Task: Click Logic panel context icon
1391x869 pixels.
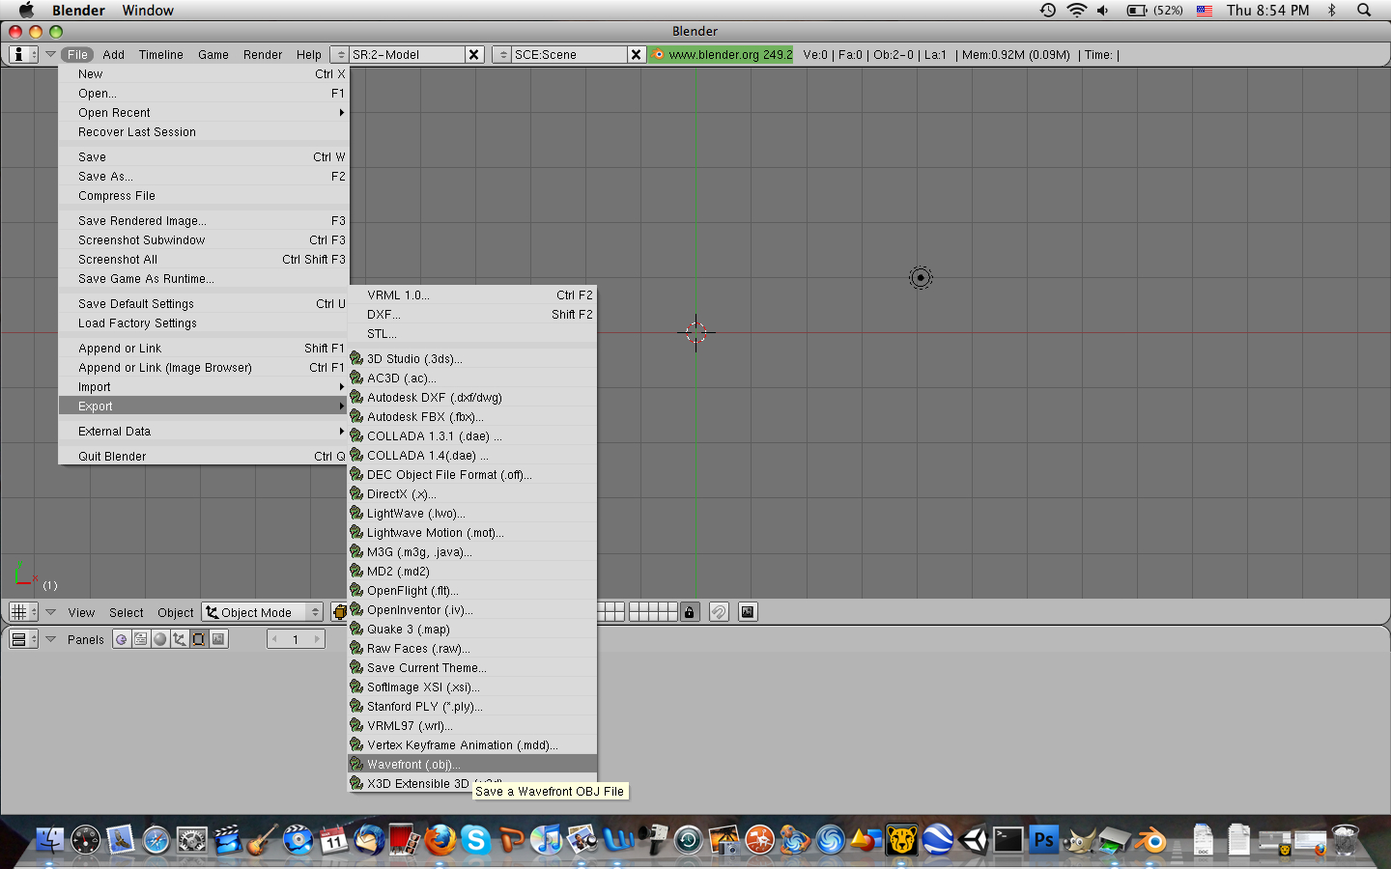Action: (x=122, y=639)
